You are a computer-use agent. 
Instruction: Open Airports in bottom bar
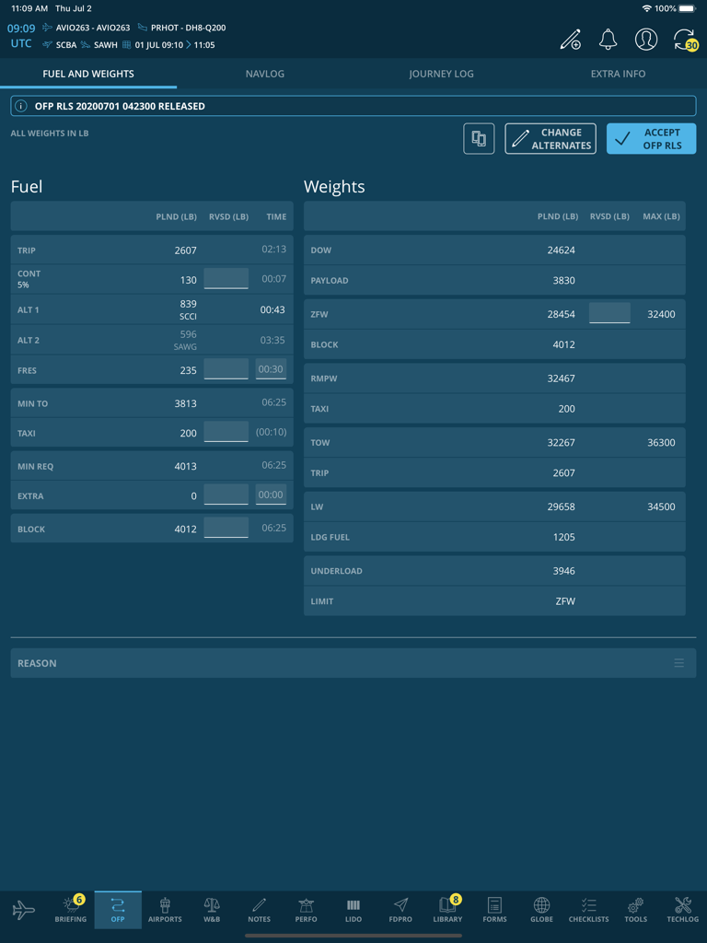click(165, 909)
